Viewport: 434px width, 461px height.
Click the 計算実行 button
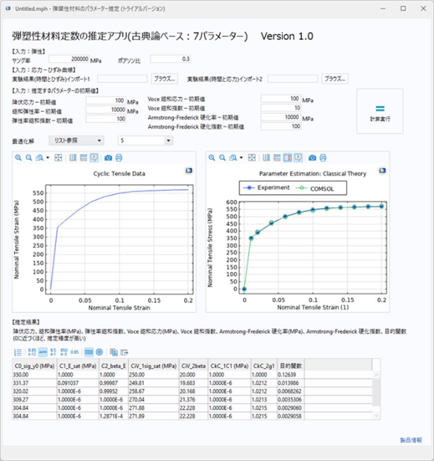(x=380, y=111)
